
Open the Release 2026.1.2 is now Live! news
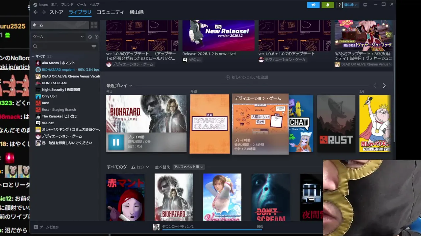pos(209,54)
